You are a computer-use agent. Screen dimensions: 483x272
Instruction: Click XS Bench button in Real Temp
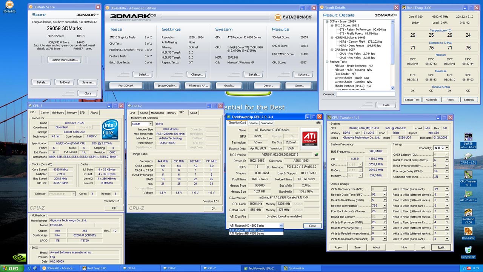pos(431,100)
